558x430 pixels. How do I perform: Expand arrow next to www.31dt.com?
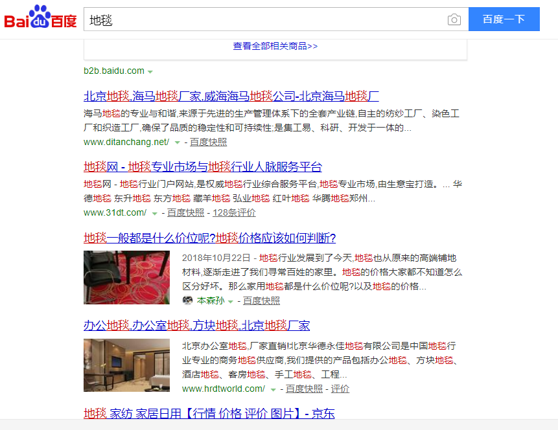(x=154, y=213)
